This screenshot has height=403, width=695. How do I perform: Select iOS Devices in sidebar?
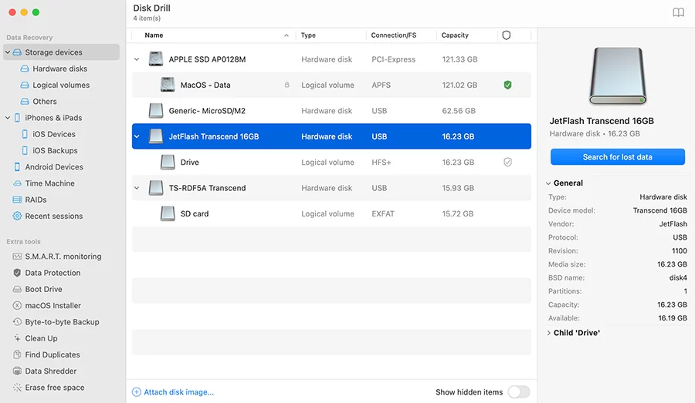(x=49, y=134)
